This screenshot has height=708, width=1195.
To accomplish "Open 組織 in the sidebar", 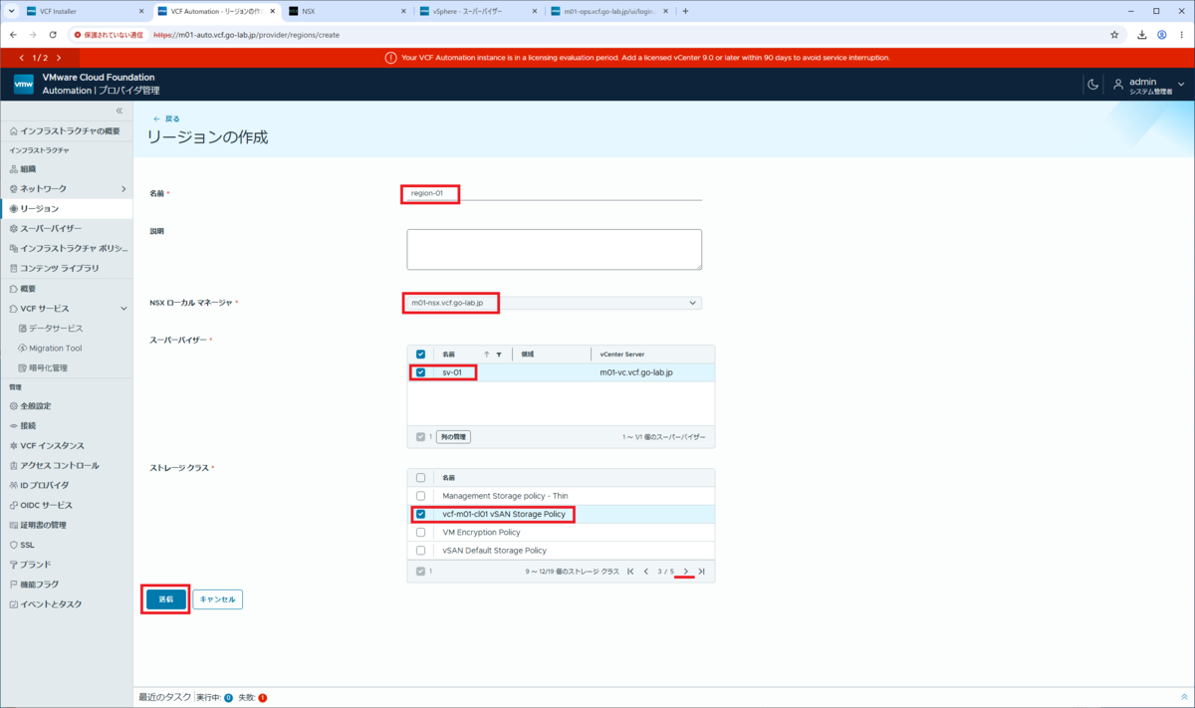I will pyautogui.click(x=28, y=169).
